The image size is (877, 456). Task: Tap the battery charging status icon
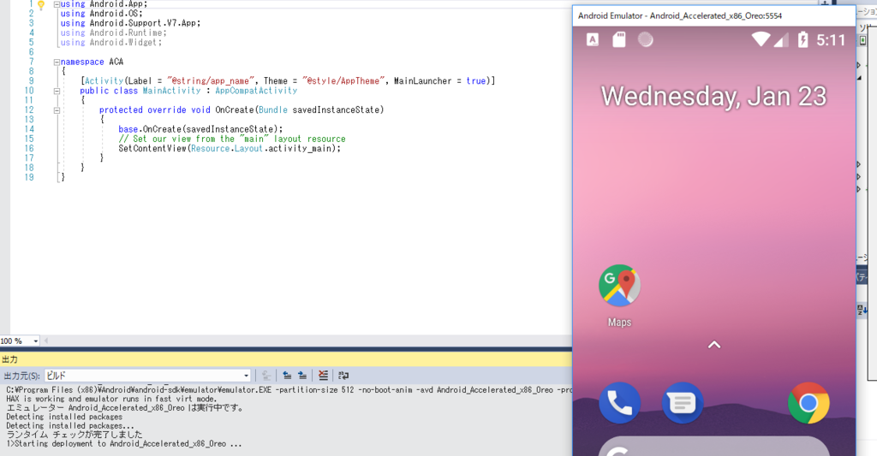coord(802,39)
